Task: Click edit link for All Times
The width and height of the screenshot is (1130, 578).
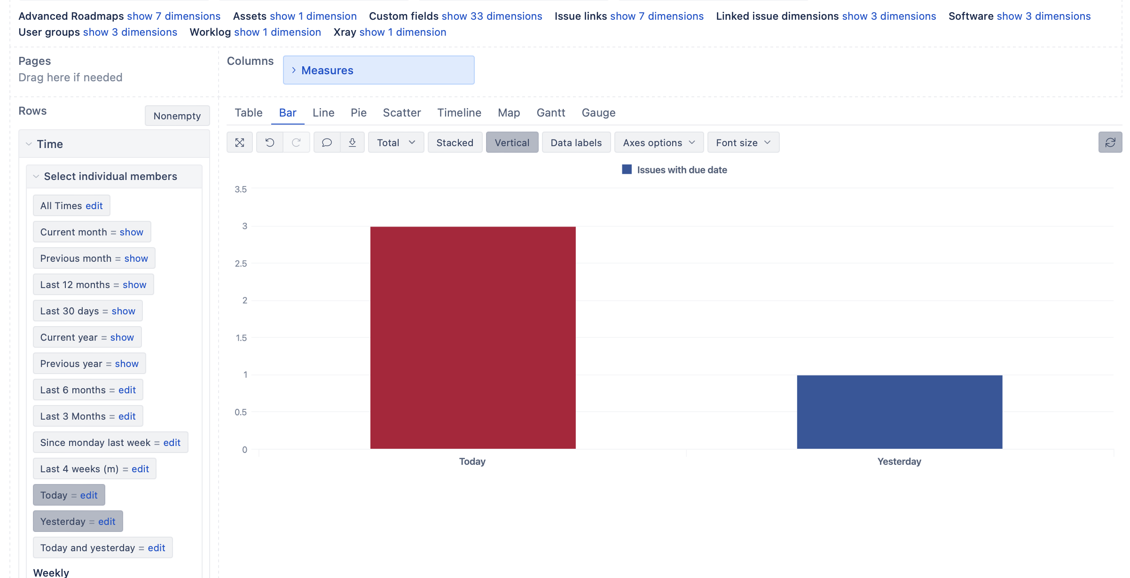Action: tap(94, 206)
